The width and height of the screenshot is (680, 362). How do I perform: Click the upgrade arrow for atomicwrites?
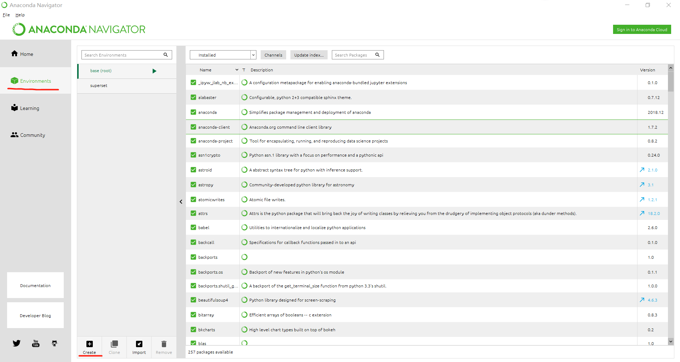tap(642, 199)
